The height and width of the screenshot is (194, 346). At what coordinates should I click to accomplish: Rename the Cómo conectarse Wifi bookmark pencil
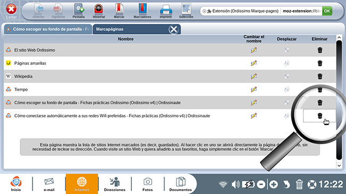254,116
